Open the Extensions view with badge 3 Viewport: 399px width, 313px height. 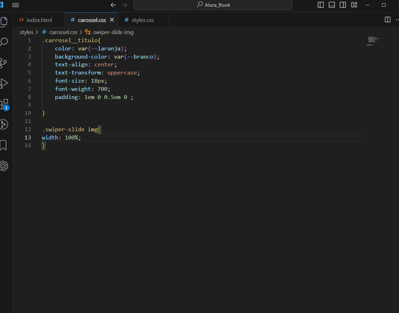[x=4, y=104]
